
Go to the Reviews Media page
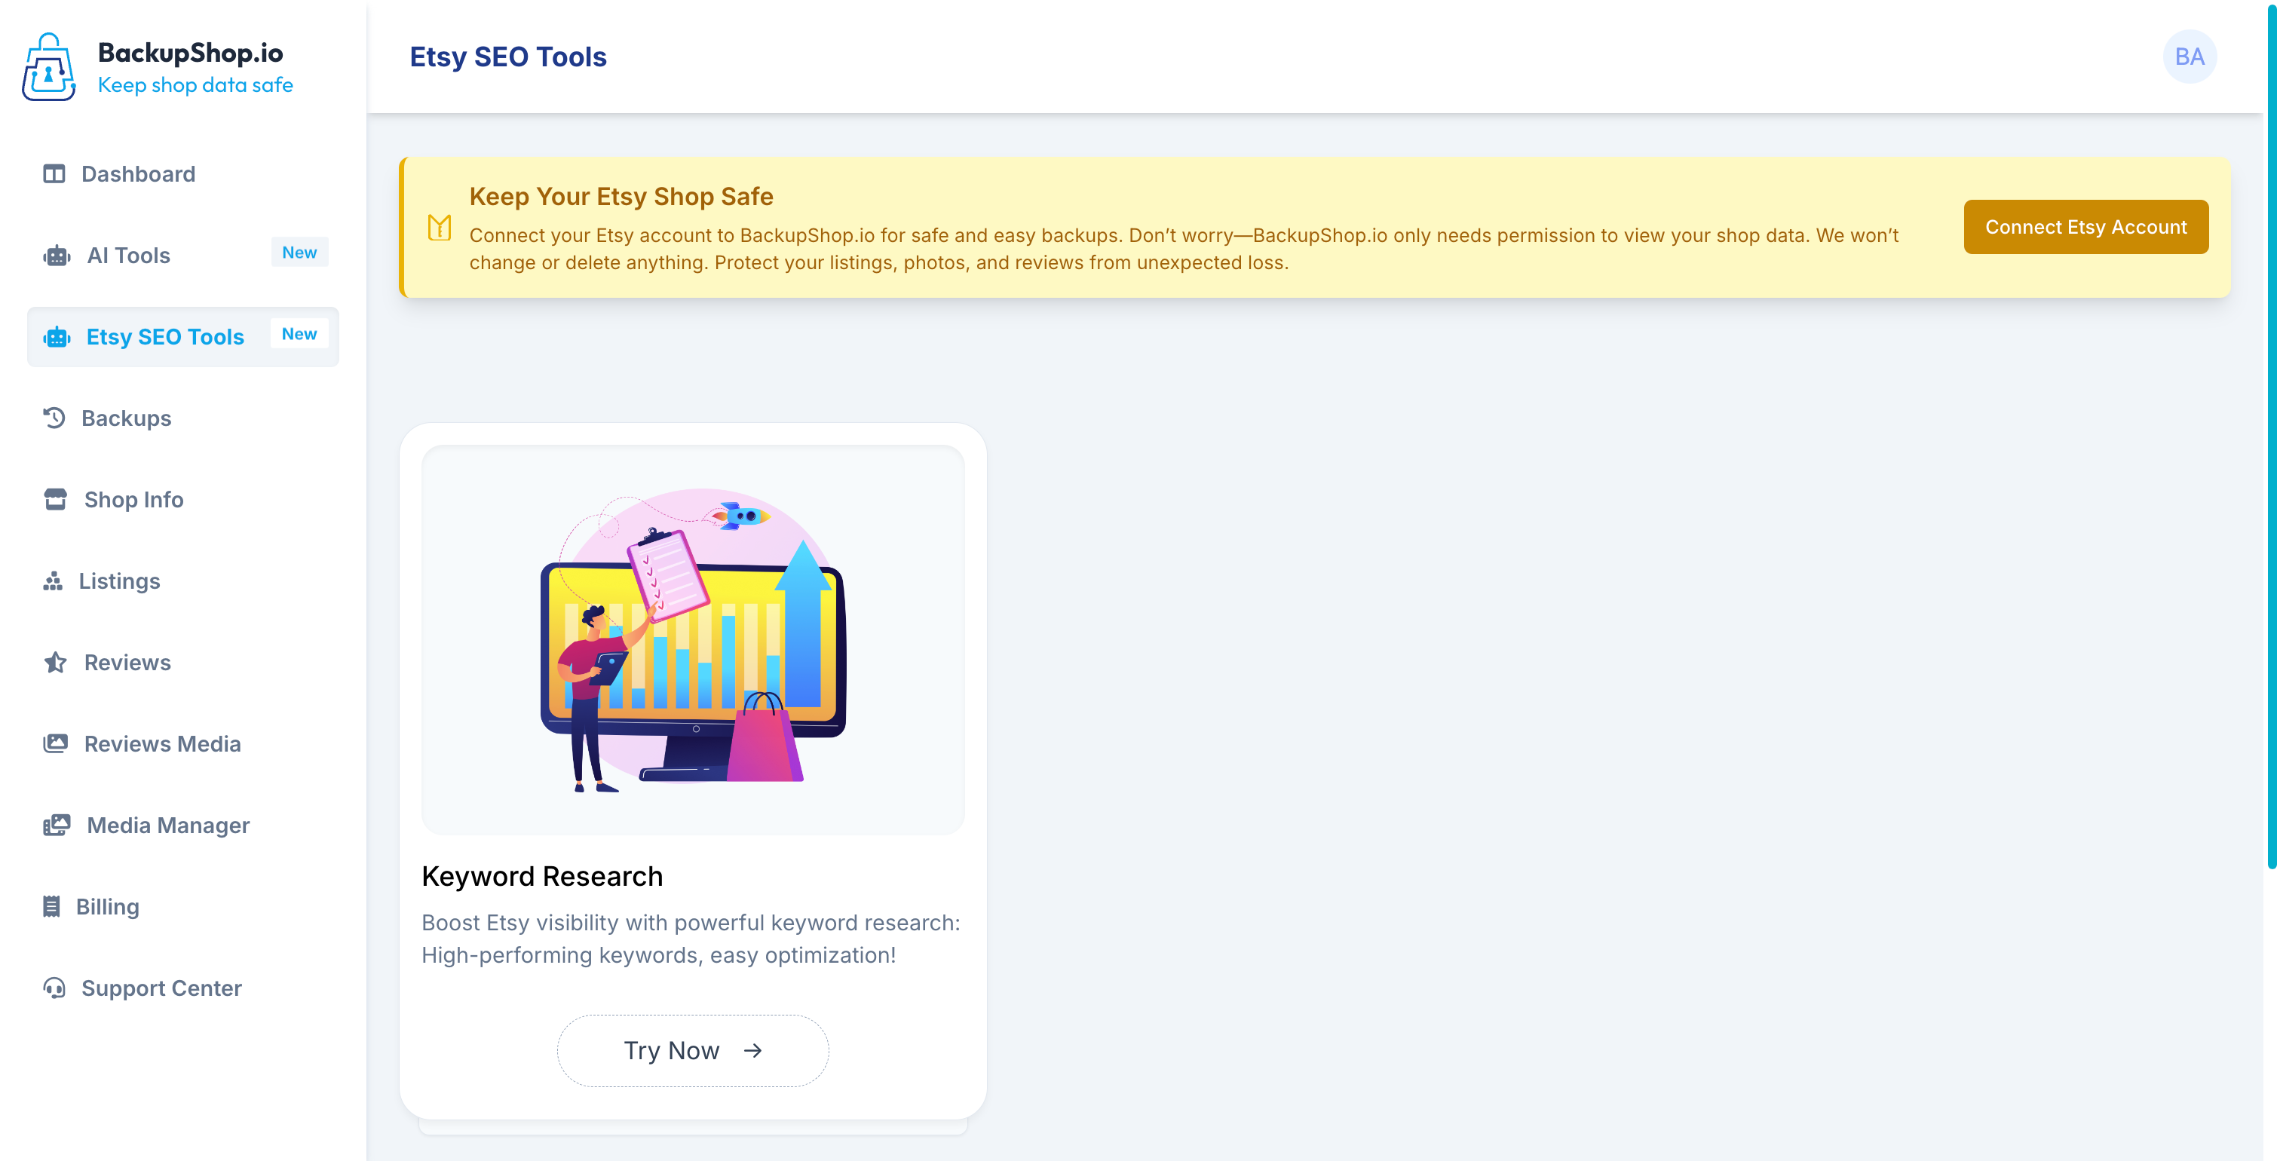point(162,744)
